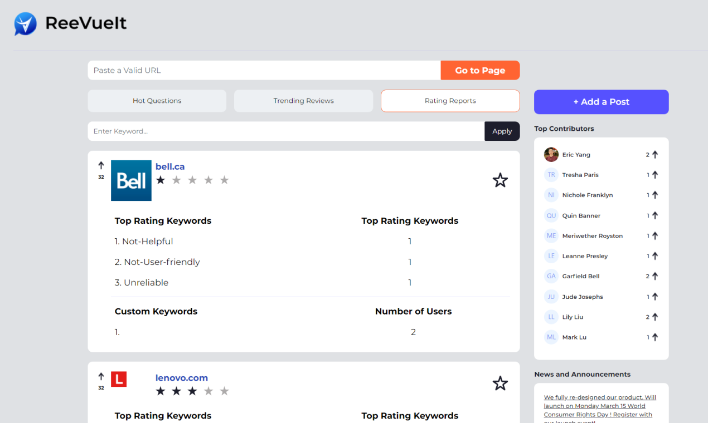Upvote the bell.ca rating report
708x423 pixels.
coord(101,165)
